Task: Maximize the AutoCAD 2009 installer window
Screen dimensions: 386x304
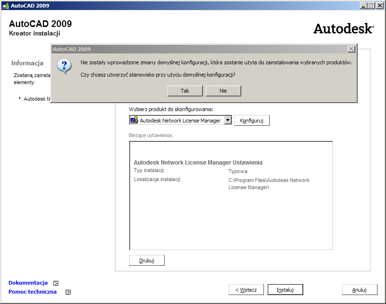Action: coord(371,5)
